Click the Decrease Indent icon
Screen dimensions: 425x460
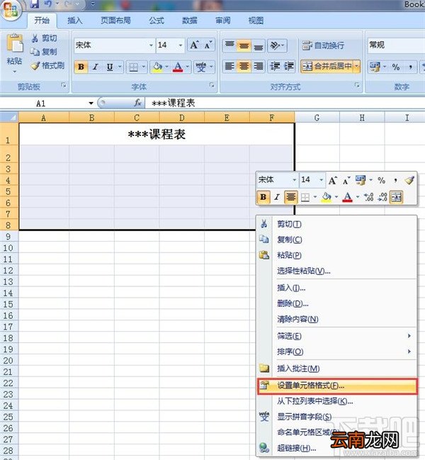pos(275,67)
